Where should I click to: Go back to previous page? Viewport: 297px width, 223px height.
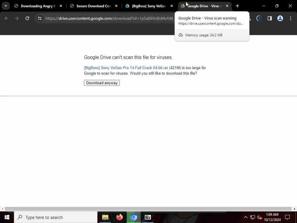[x=6, y=18]
